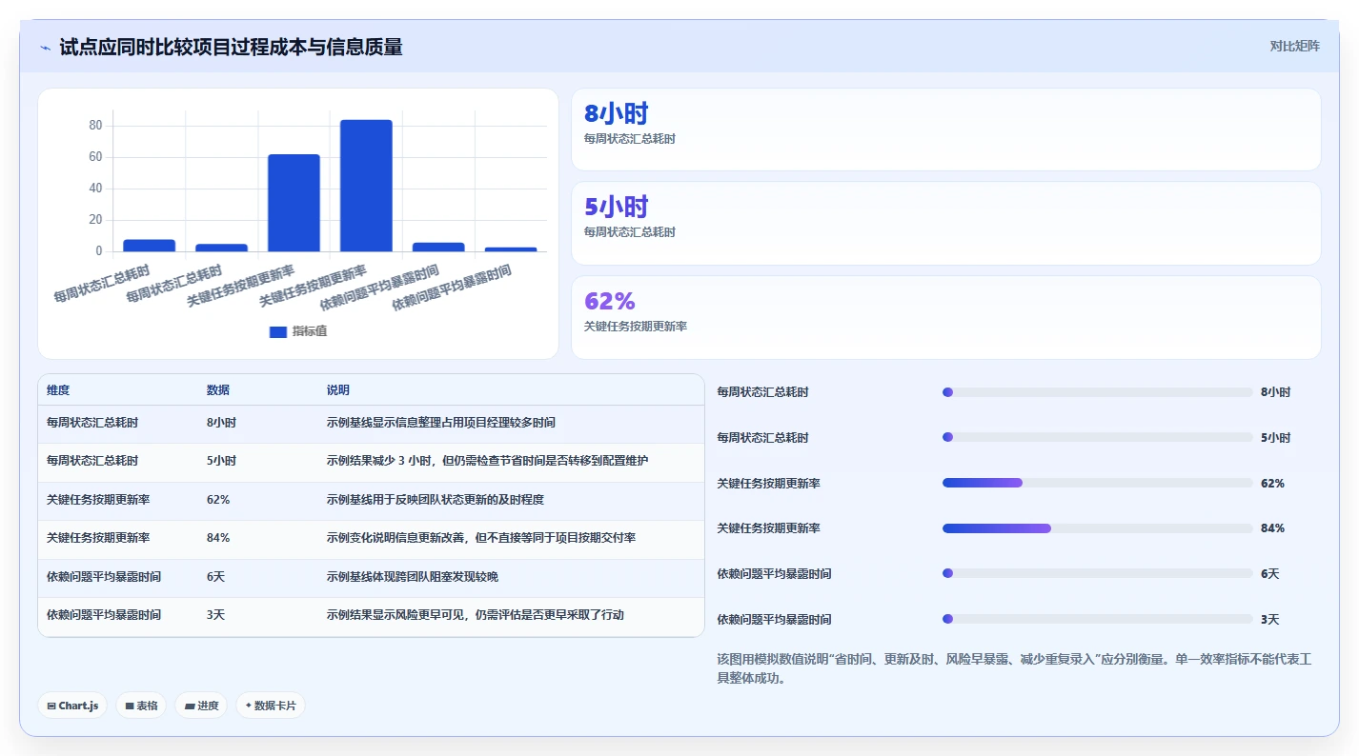Open the 5小时 data card
Screen dimensions: 1359x756
[x=945, y=223]
